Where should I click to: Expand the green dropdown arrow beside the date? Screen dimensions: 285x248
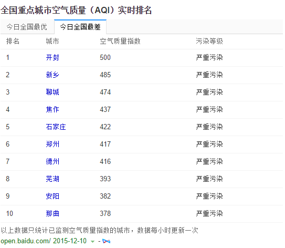tap(93, 242)
